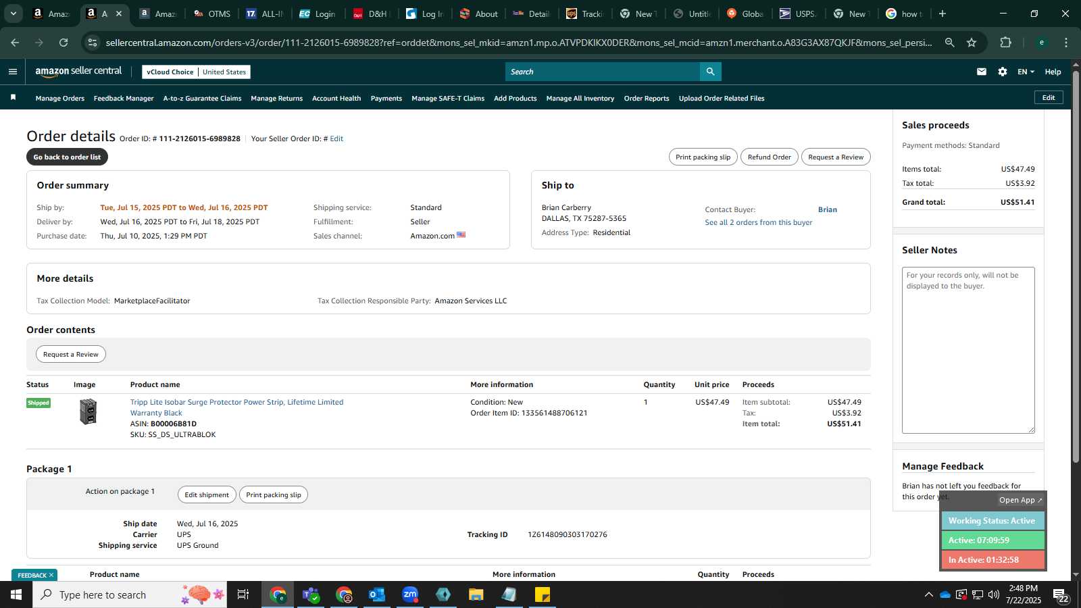The width and height of the screenshot is (1081, 608).
Task: Open Tripp Lite Isobar product link
Action: [236, 407]
